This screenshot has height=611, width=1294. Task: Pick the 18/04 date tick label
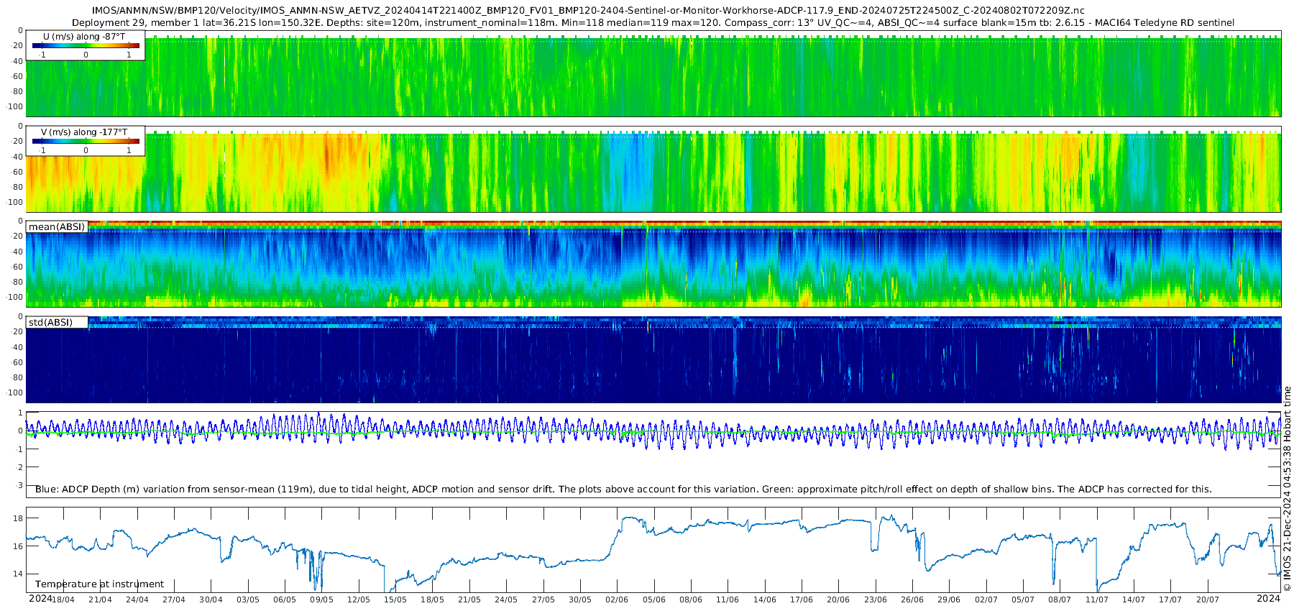63,599
